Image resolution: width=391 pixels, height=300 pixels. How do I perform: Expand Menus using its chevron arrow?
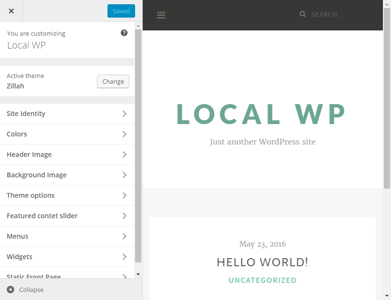[125, 236]
